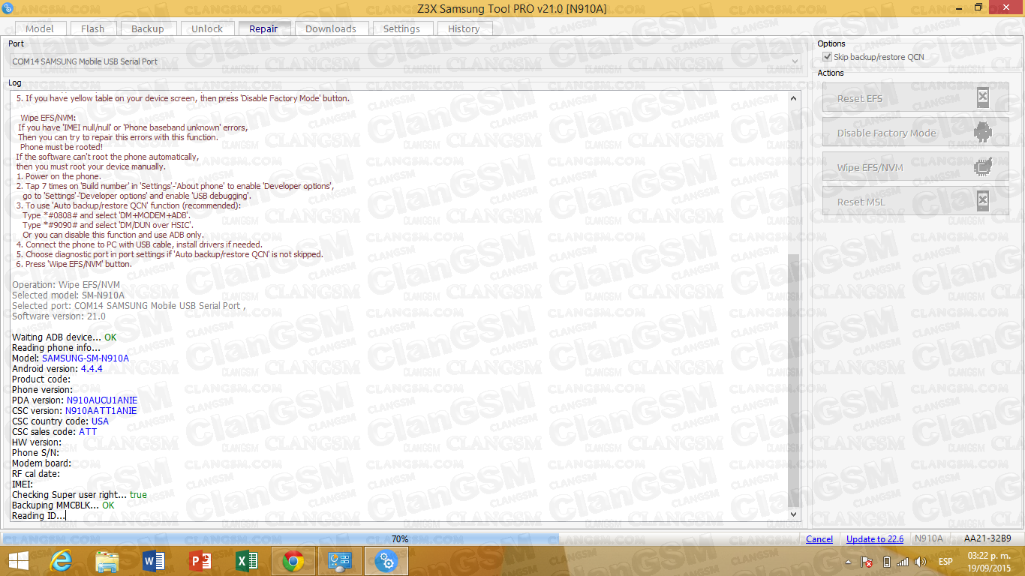This screenshot has width=1025, height=576.
Task: Open File Explorer from taskbar
Action: tap(107, 561)
